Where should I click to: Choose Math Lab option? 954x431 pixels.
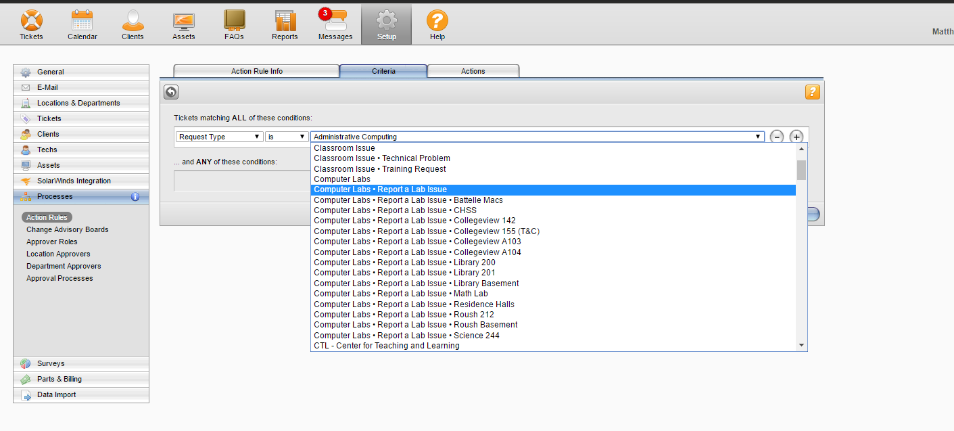point(553,294)
